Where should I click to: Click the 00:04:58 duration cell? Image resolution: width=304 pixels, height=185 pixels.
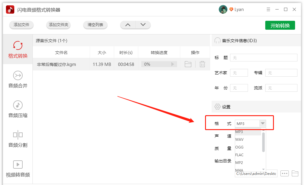(x=126, y=64)
